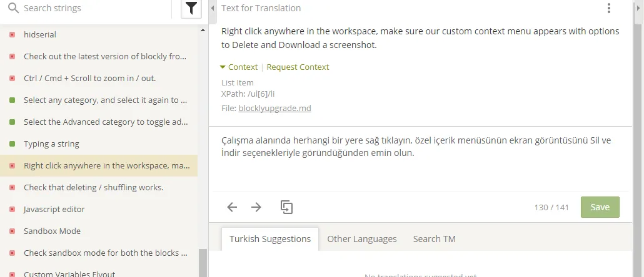Screen dimensions: 644x277
Task: Click the string list scrollbar thumb
Action: click(203, 263)
